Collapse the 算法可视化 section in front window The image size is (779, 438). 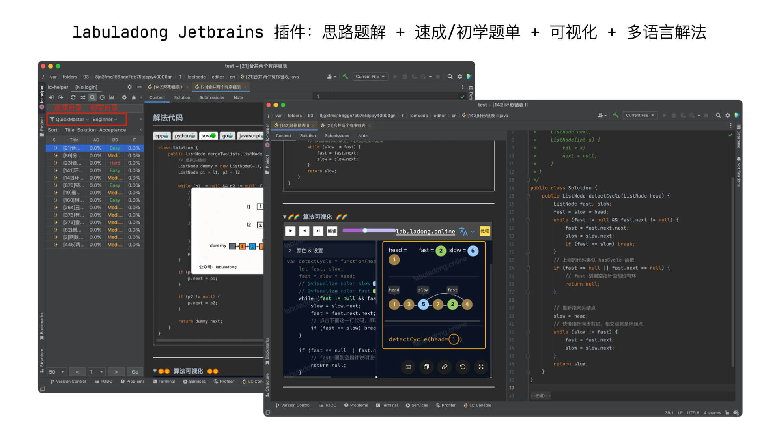285,217
